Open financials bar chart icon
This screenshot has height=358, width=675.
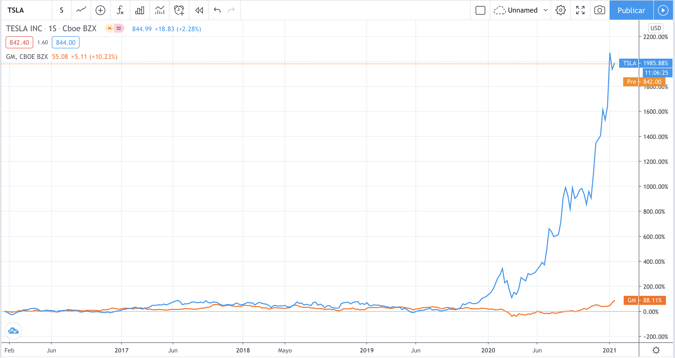coord(140,10)
